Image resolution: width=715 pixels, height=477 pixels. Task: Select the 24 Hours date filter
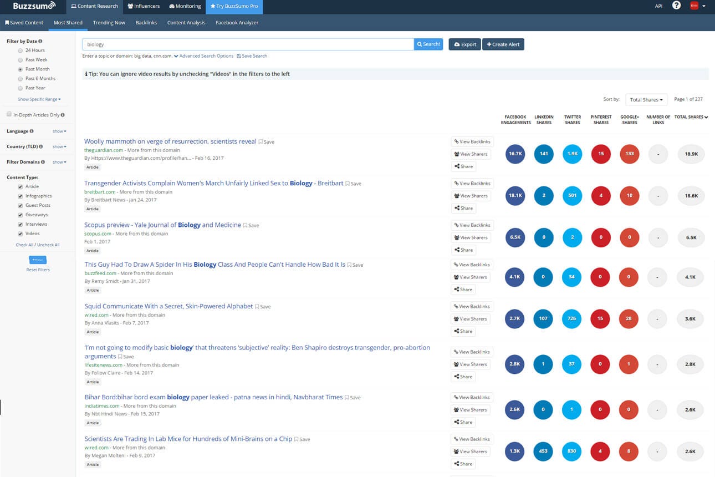click(21, 50)
